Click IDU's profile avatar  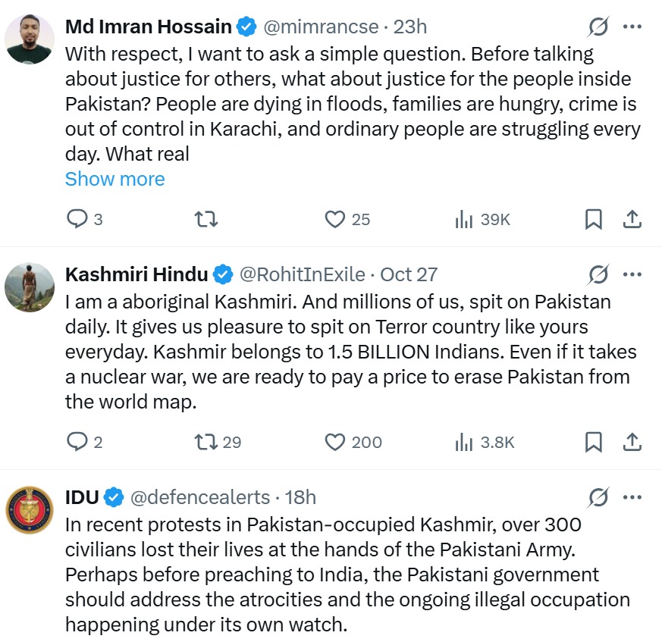(x=30, y=510)
